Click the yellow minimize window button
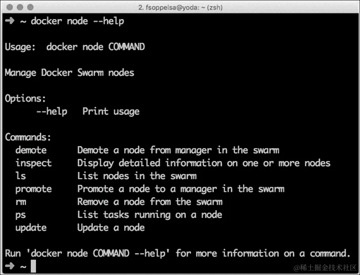The image size is (360, 275). [20, 7]
